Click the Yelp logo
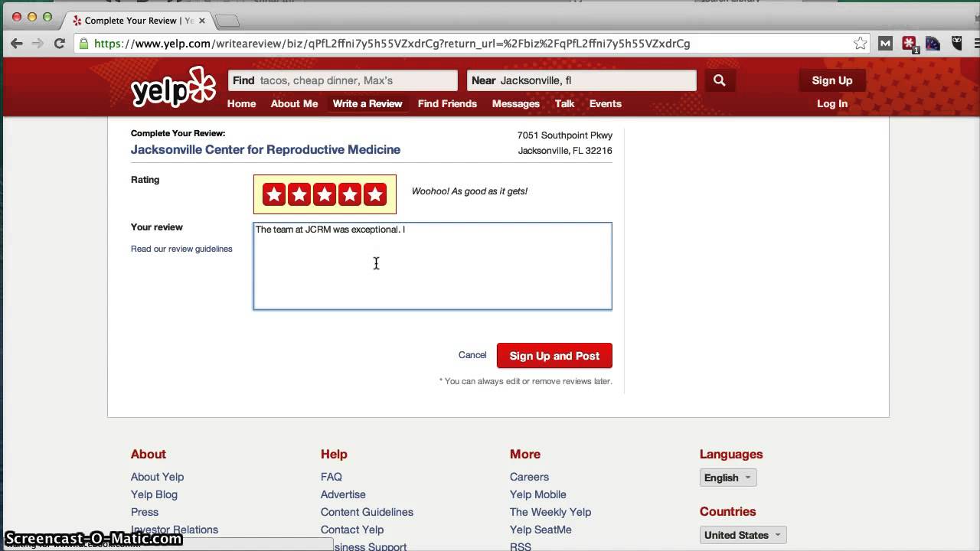 pyautogui.click(x=174, y=86)
